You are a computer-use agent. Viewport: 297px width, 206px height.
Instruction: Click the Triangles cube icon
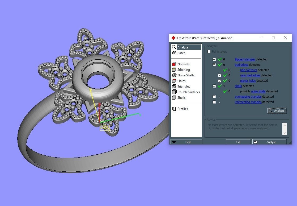pyautogui.click(x=174, y=86)
